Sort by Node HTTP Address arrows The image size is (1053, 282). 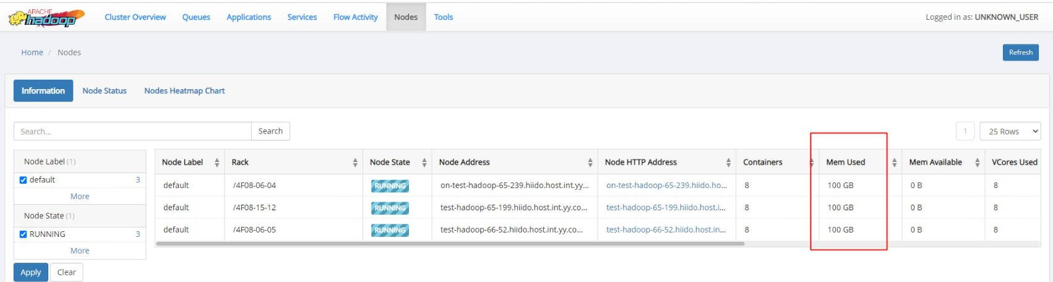[728, 163]
